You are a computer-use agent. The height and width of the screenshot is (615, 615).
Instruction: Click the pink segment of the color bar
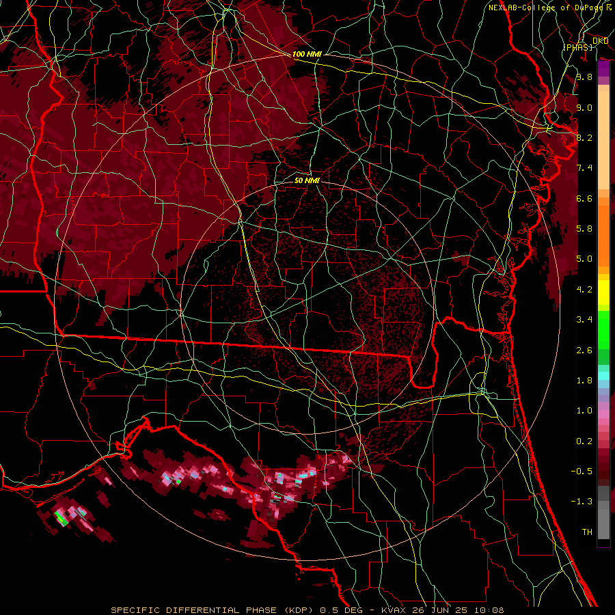(x=603, y=413)
